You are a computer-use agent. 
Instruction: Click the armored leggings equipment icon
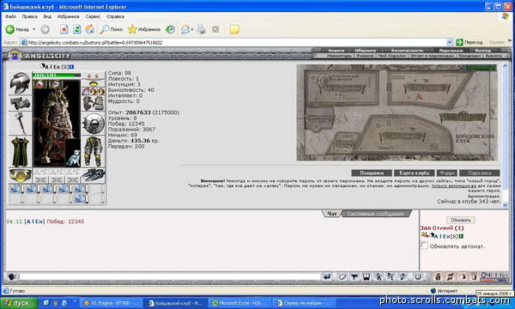pyautogui.click(x=94, y=152)
